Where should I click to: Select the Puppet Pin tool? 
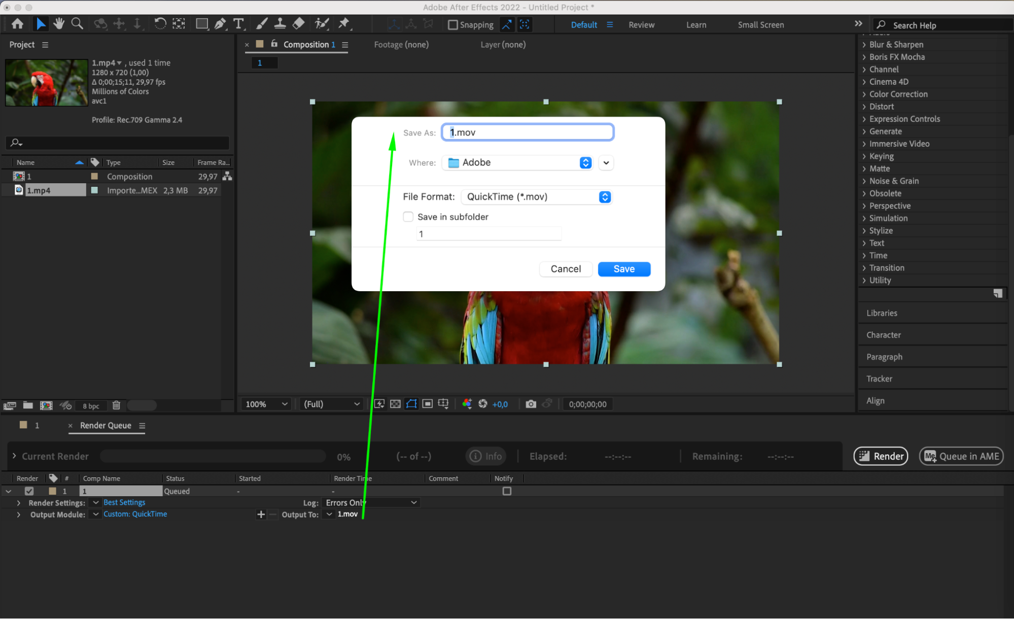tap(344, 23)
